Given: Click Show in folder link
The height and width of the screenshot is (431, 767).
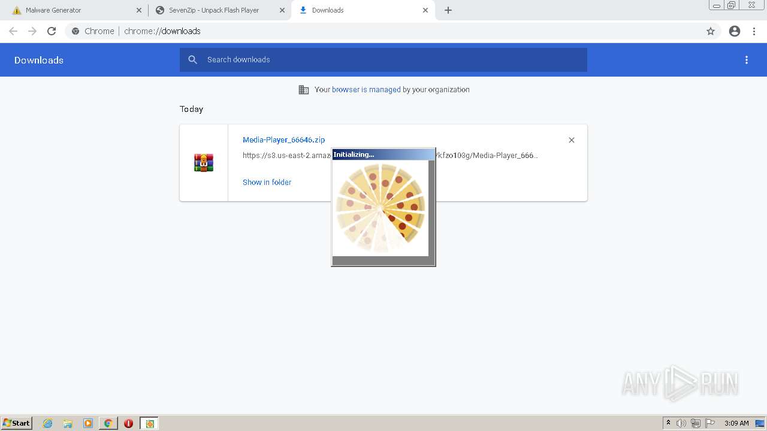Looking at the screenshot, I should tap(267, 183).
